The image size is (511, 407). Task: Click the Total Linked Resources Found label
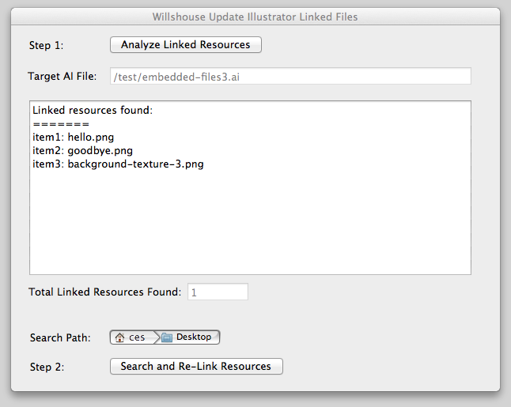104,292
